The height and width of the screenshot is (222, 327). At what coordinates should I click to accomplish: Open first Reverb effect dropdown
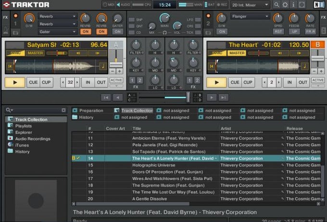[x=57, y=16]
